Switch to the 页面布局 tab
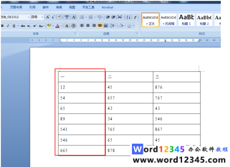This screenshot has height=167, width=230. [x=16, y=7]
